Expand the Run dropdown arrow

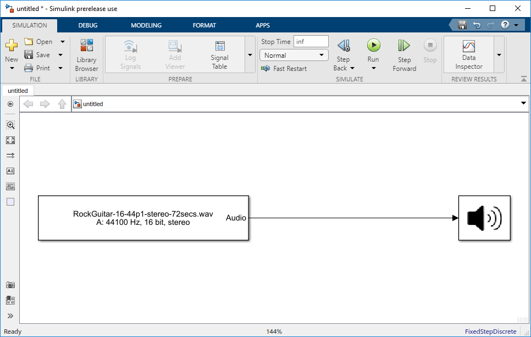[x=374, y=68]
